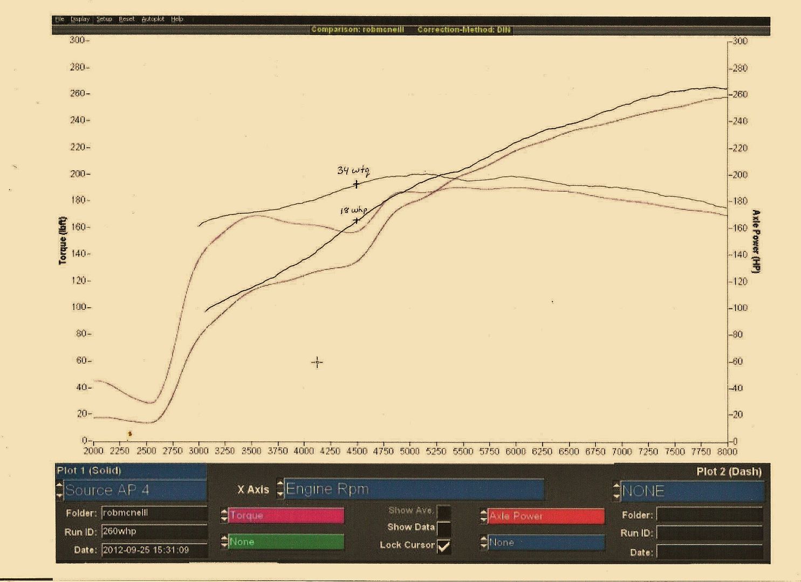Click the Run ID field showing 260whp
The width and height of the screenshot is (801, 582).
pos(154,531)
